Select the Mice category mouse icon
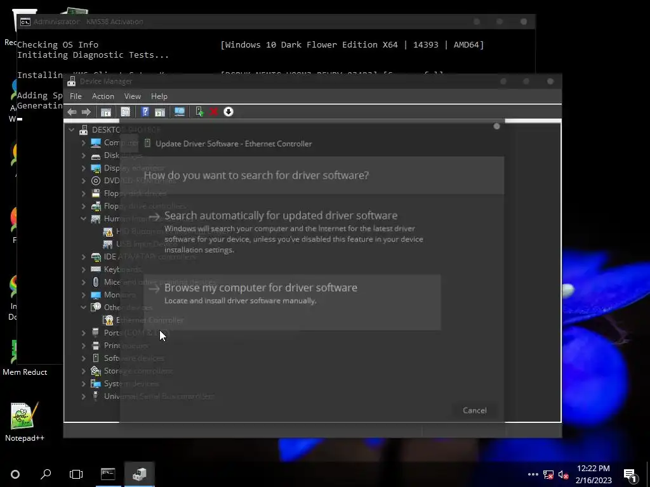 point(96,282)
